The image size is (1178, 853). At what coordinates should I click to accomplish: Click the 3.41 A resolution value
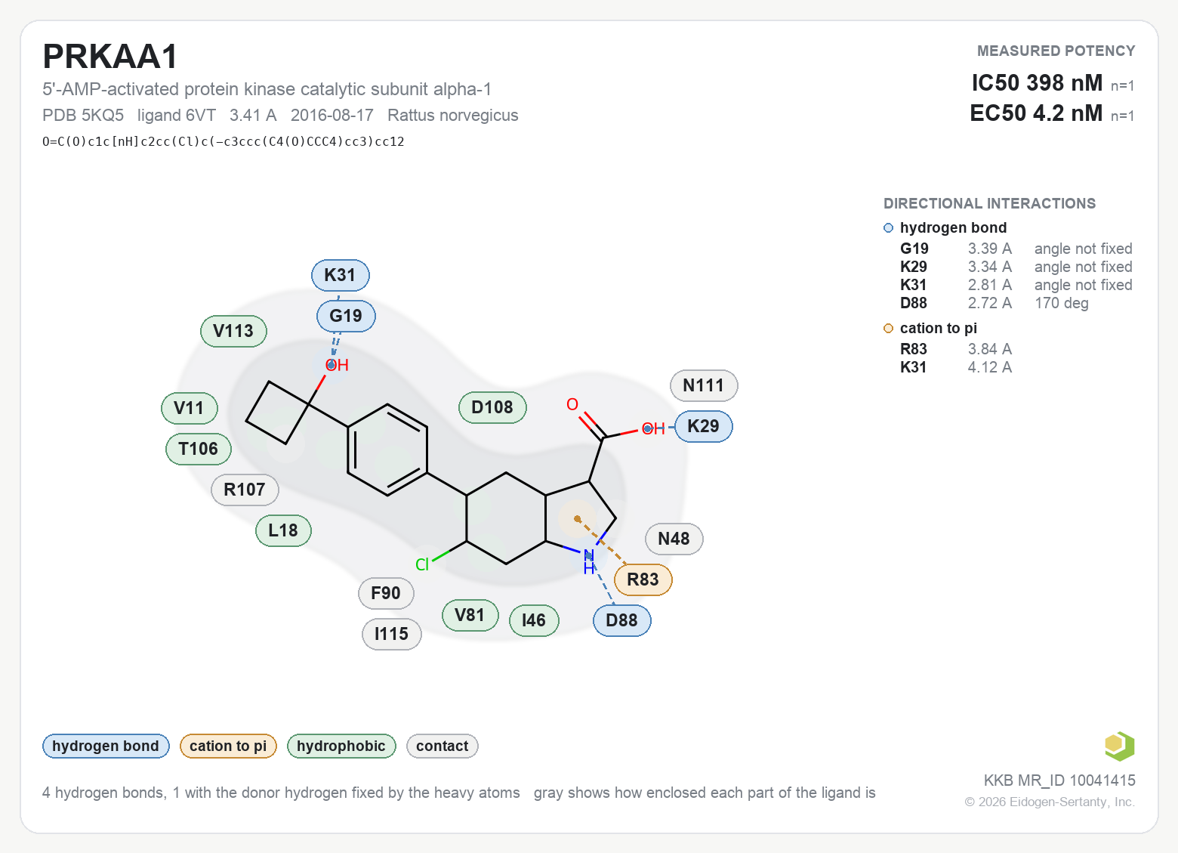click(253, 116)
